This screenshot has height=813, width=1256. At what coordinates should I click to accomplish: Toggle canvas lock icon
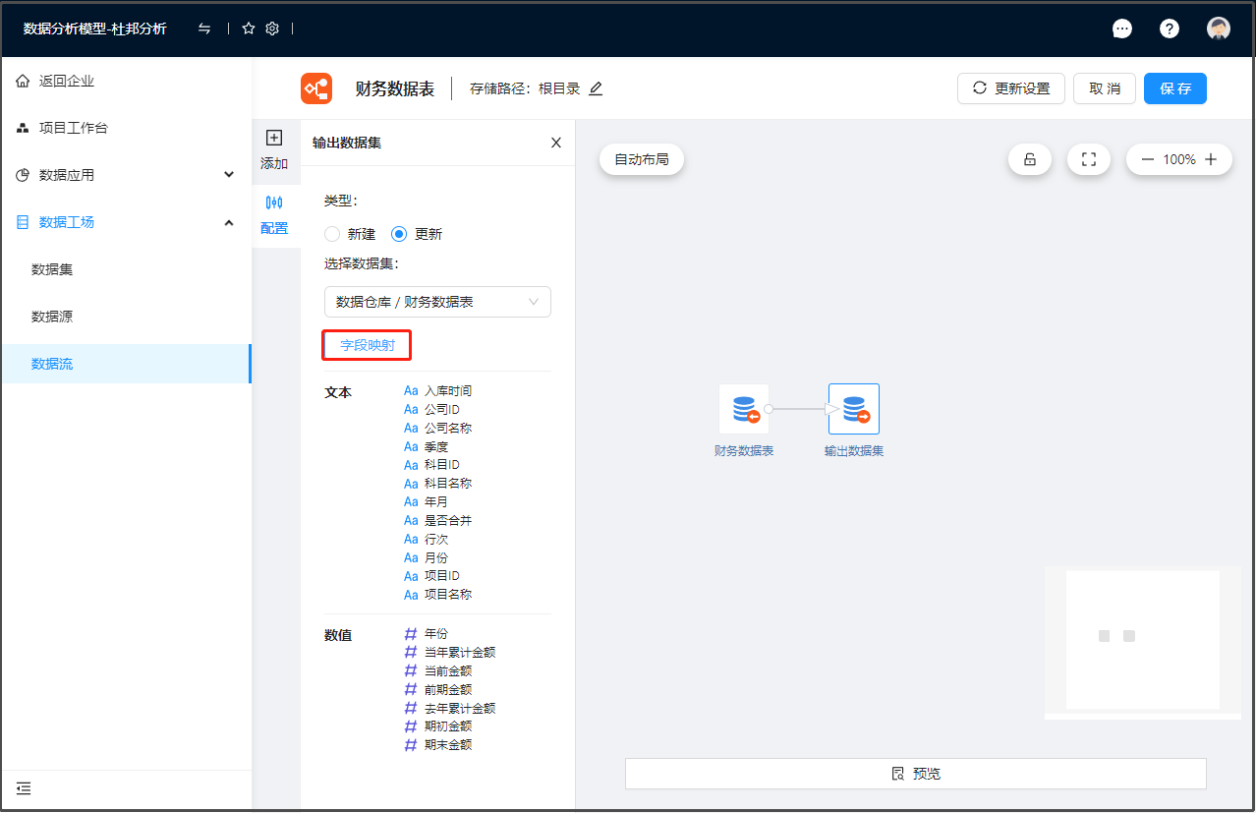pos(1030,159)
